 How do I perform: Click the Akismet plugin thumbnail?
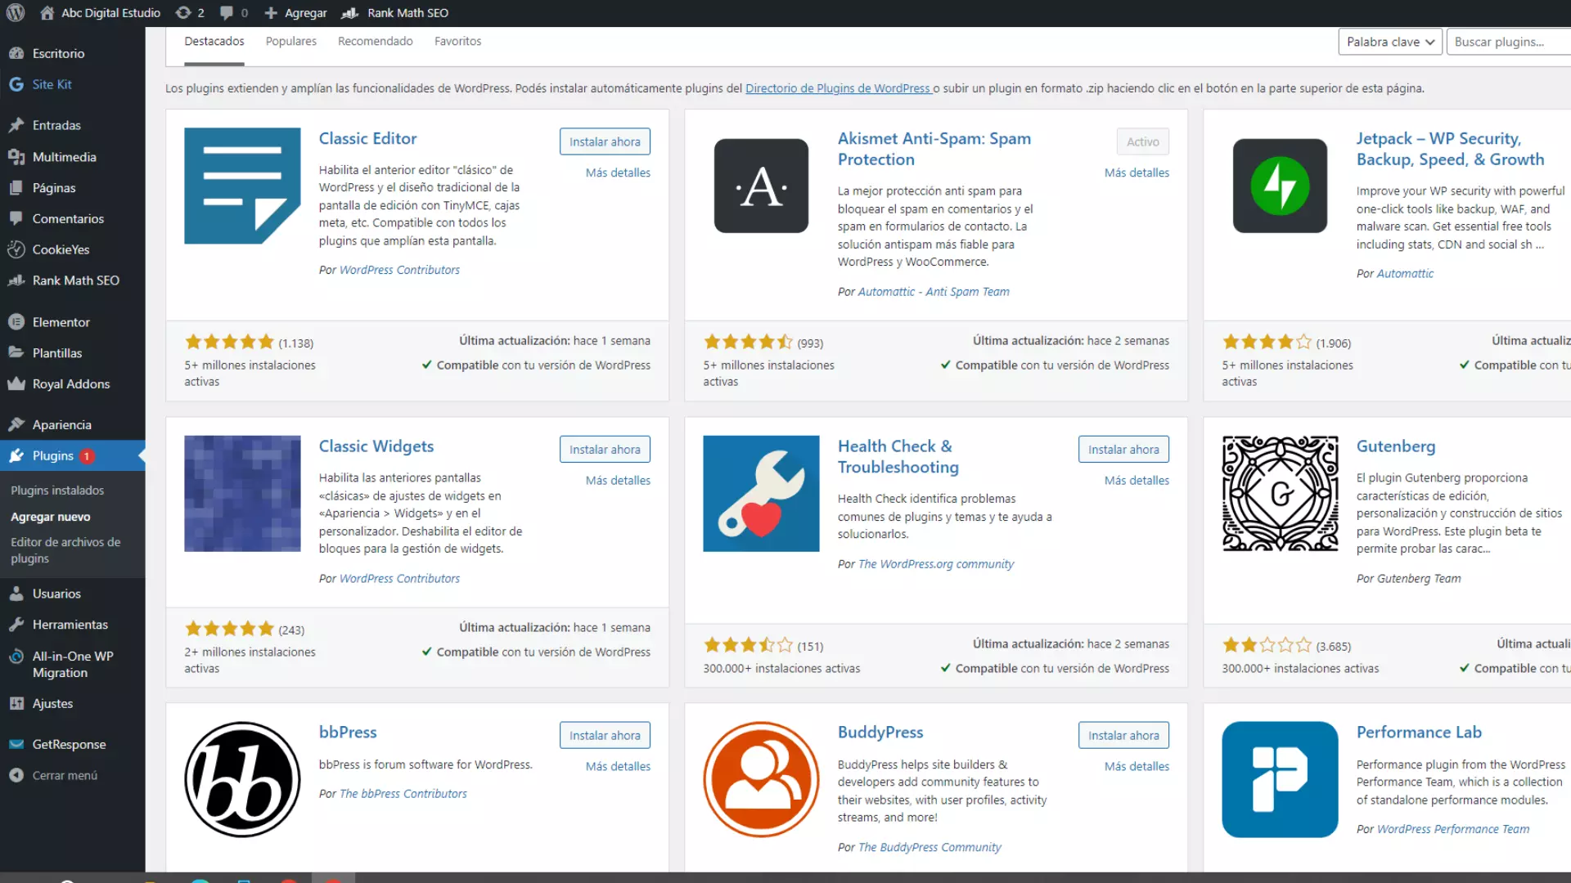point(761,186)
